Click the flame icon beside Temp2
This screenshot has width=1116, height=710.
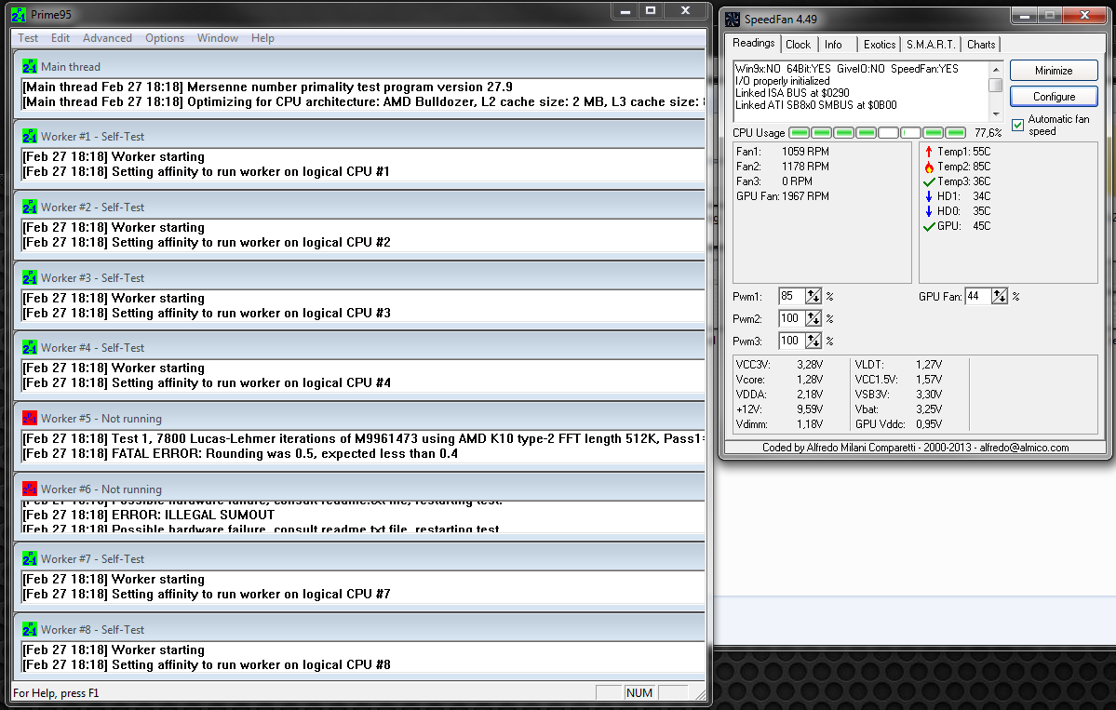tap(929, 167)
